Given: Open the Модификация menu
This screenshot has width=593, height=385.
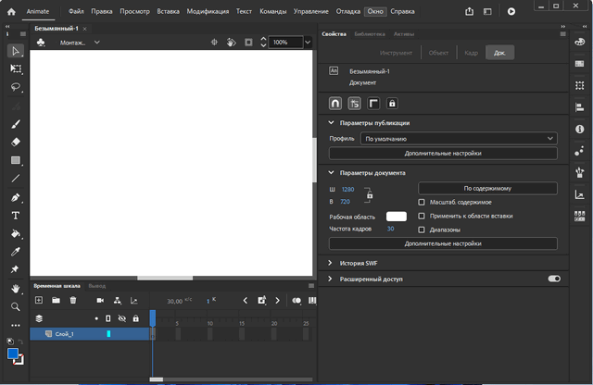Looking at the screenshot, I should point(207,12).
